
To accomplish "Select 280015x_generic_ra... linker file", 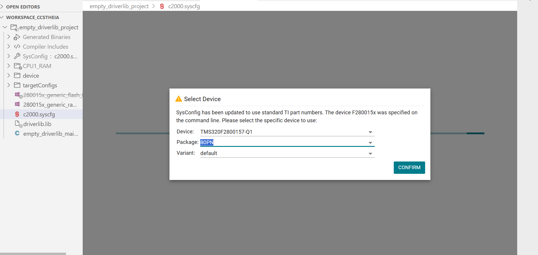I will (x=50, y=105).
